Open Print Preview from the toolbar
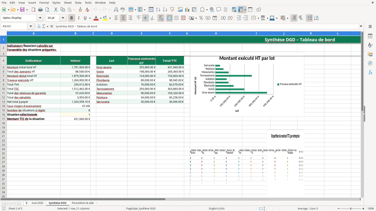 [47, 10]
